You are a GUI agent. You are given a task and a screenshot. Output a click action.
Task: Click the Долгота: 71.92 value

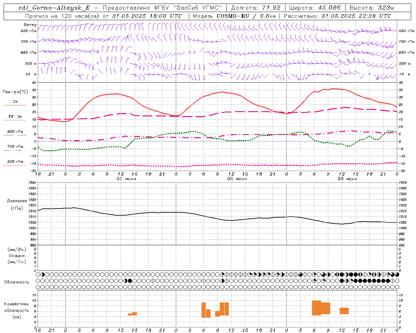point(255,8)
